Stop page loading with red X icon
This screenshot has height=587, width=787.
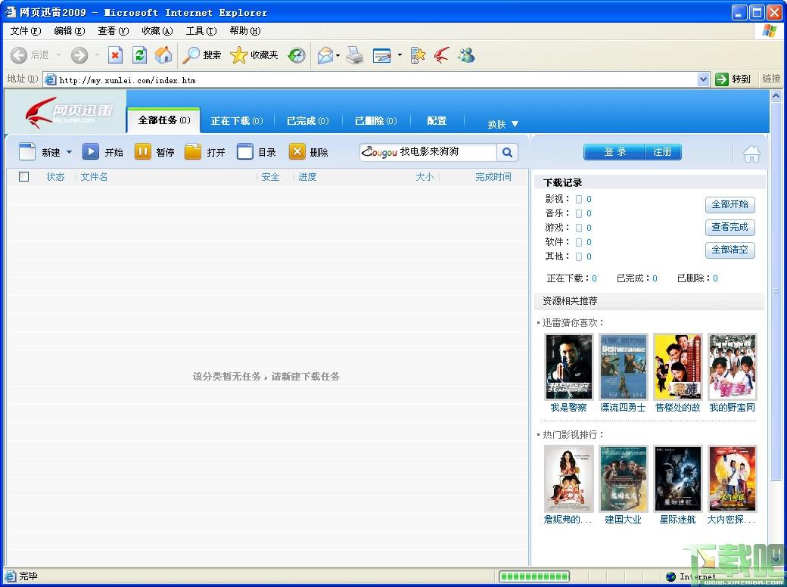[x=116, y=54]
